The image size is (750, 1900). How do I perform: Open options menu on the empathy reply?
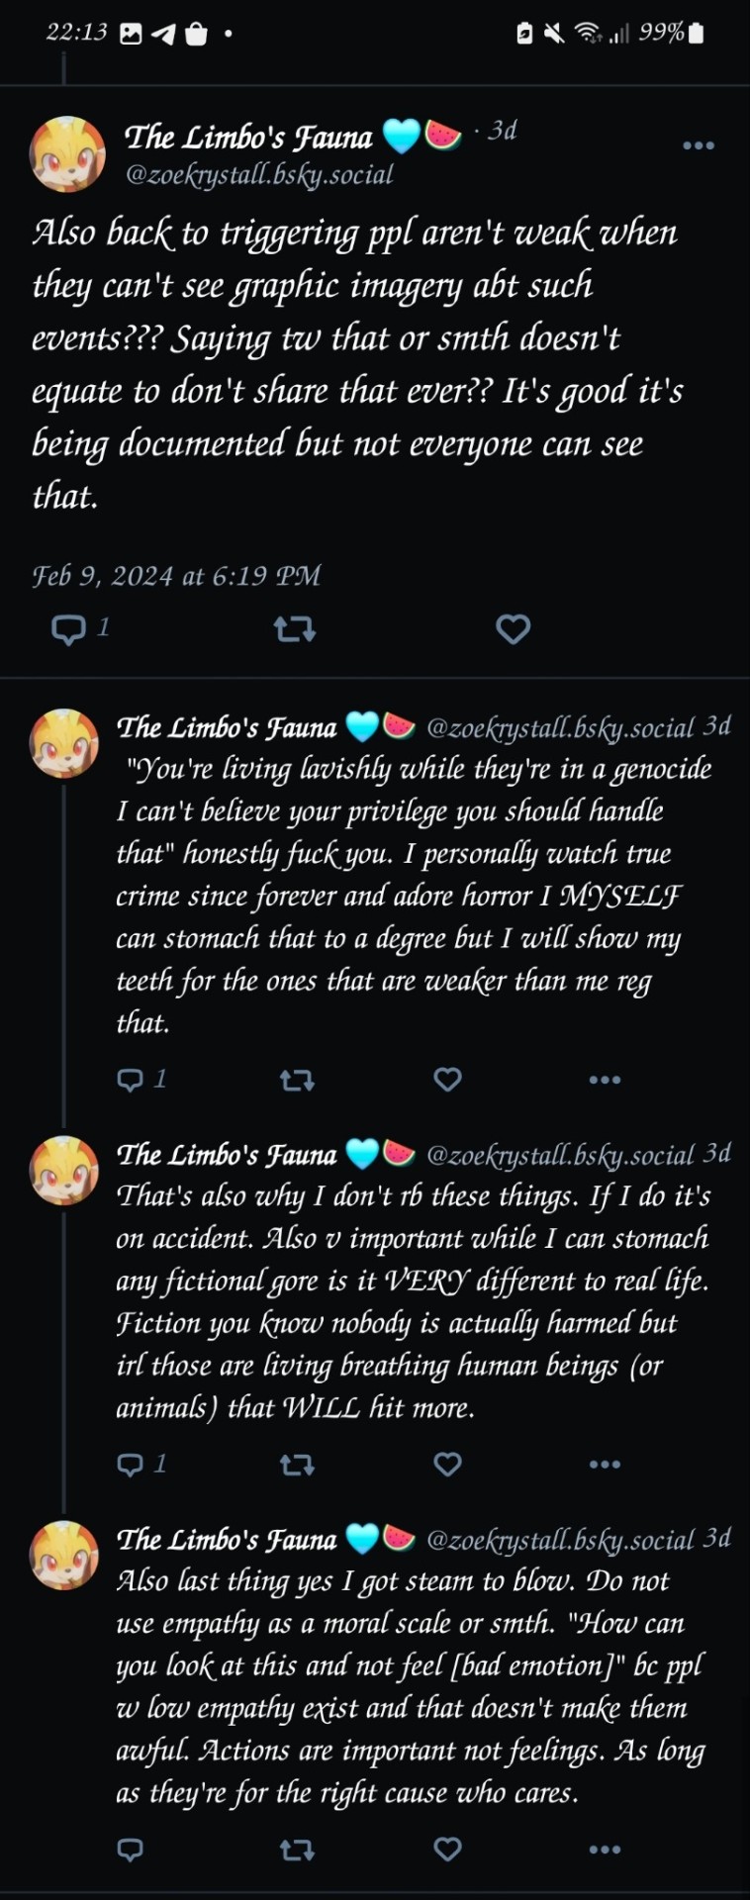(605, 1850)
